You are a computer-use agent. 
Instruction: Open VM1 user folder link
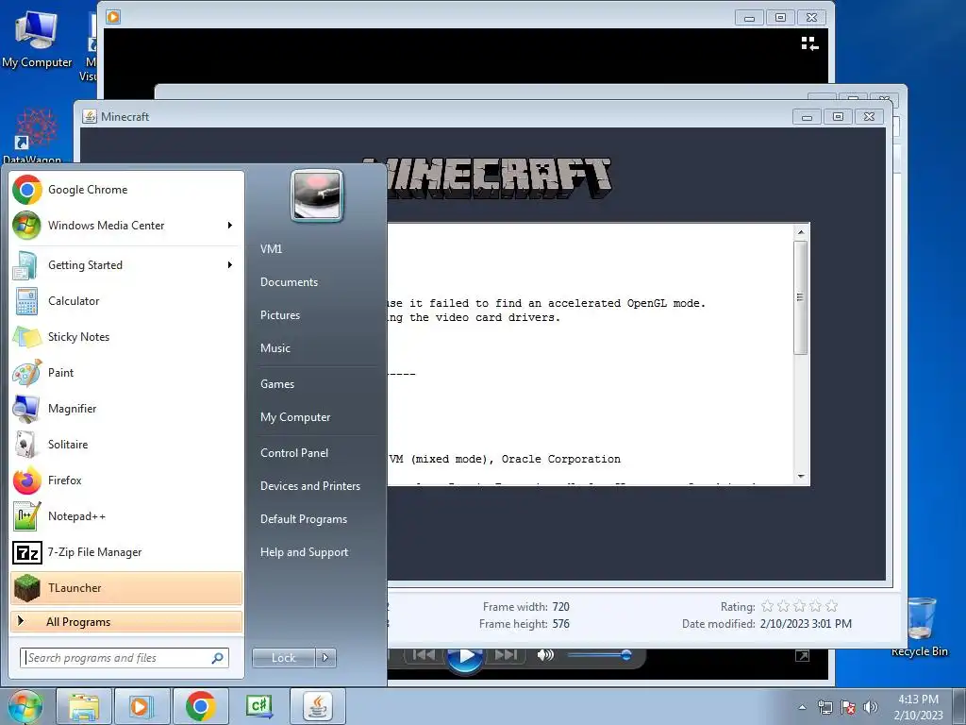pyautogui.click(x=271, y=249)
